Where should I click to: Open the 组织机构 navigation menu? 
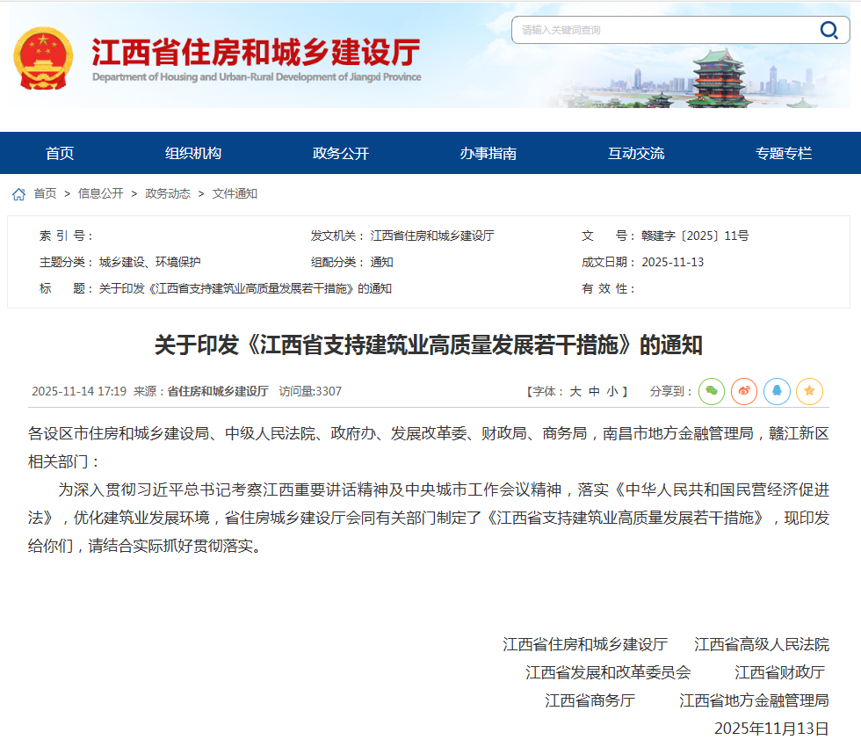(193, 154)
